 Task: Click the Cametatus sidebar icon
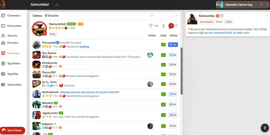tap(3, 16)
